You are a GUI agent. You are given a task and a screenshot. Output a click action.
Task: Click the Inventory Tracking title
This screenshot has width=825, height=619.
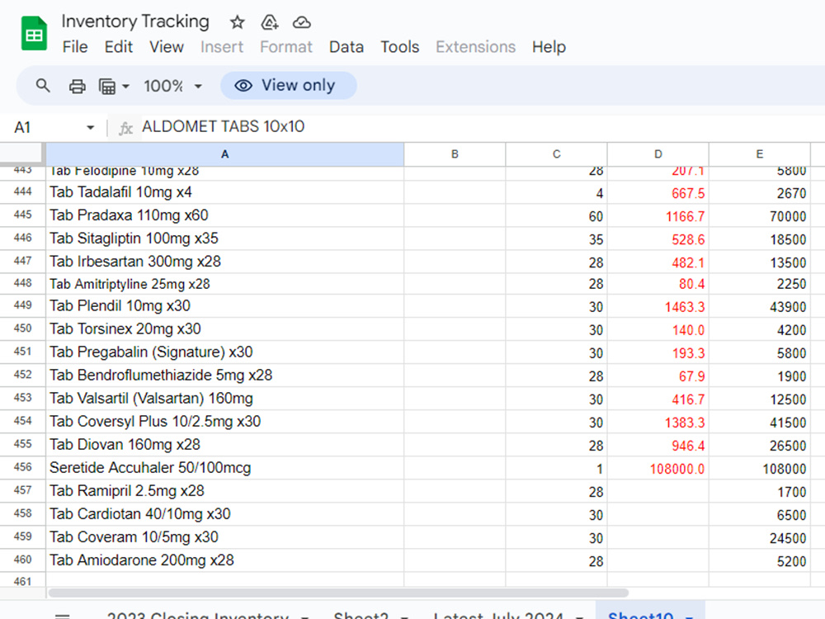[x=135, y=21]
